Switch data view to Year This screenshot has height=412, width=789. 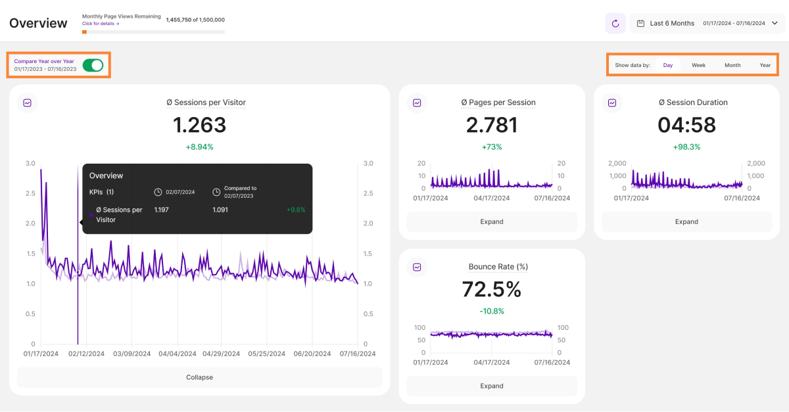pyautogui.click(x=765, y=65)
